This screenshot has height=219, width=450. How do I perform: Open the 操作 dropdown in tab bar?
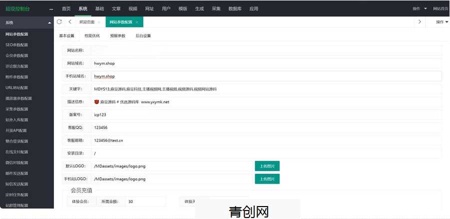tap(442, 22)
